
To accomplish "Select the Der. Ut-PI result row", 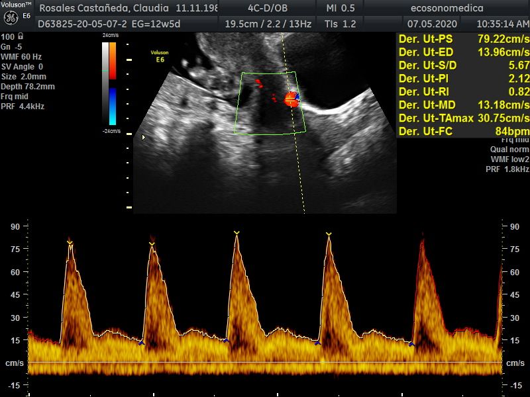I will 463,79.
